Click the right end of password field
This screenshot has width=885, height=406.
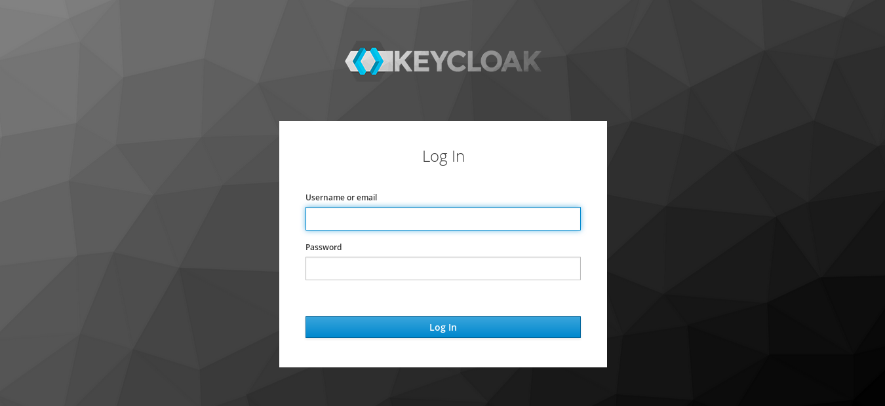(576, 268)
